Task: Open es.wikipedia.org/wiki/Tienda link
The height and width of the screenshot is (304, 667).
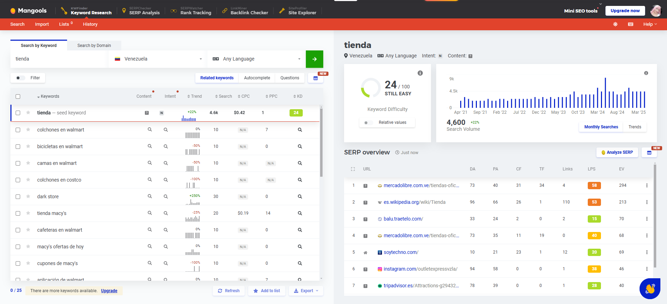Action: pyautogui.click(x=414, y=202)
